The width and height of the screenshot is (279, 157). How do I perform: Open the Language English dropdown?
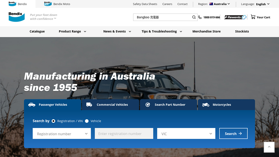pyautogui.click(x=263, y=4)
